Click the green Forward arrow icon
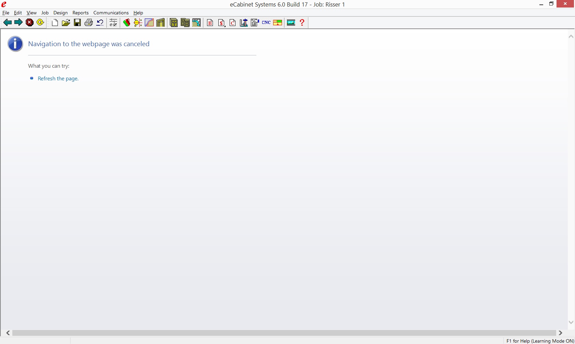 click(x=18, y=23)
